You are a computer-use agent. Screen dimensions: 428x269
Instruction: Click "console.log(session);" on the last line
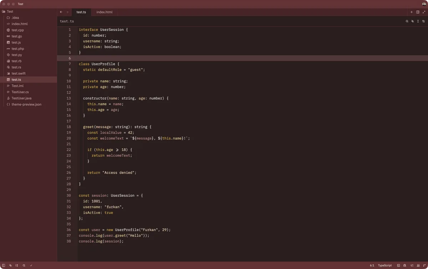point(101,241)
